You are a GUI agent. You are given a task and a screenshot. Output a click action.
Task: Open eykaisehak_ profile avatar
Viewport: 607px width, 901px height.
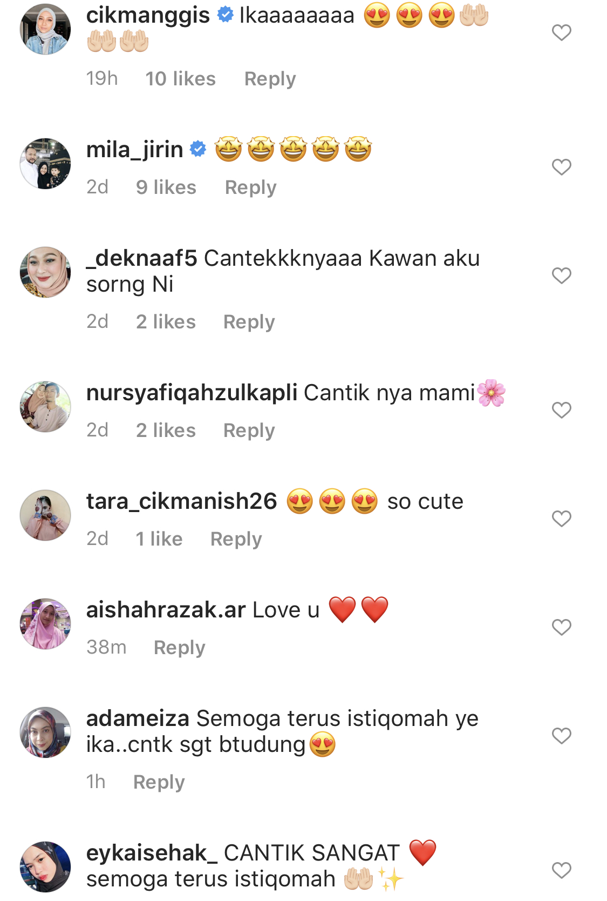pyautogui.click(x=45, y=866)
